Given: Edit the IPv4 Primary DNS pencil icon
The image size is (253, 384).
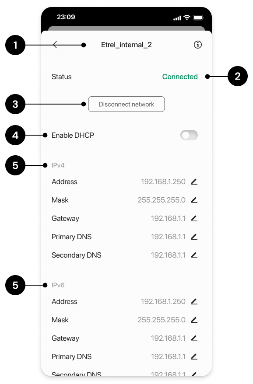Looking at the screenshot, I should click(194, 237).
